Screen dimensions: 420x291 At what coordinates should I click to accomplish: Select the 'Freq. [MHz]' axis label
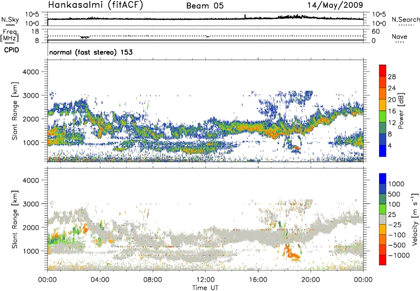(x=10, y=36)
